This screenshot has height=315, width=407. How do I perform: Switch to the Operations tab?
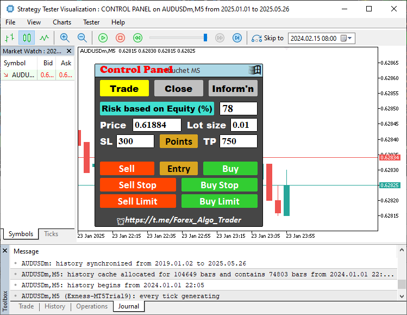click(x=91, y=306)
